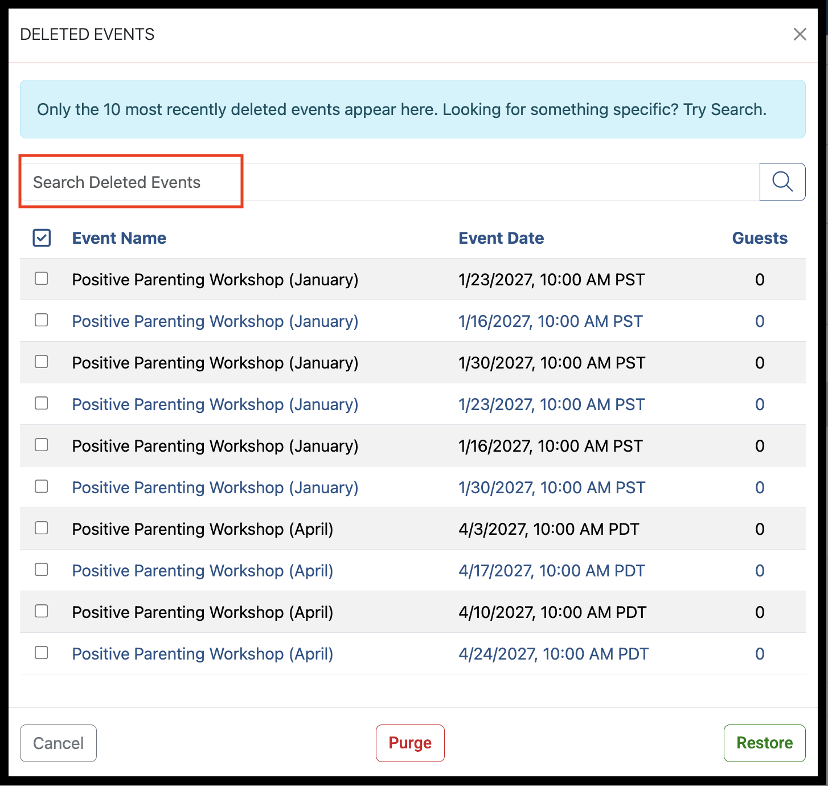Click the guest count for the 4/24/2027 event
The width and height of the screenshot is (828, 786).
point(760,654)
